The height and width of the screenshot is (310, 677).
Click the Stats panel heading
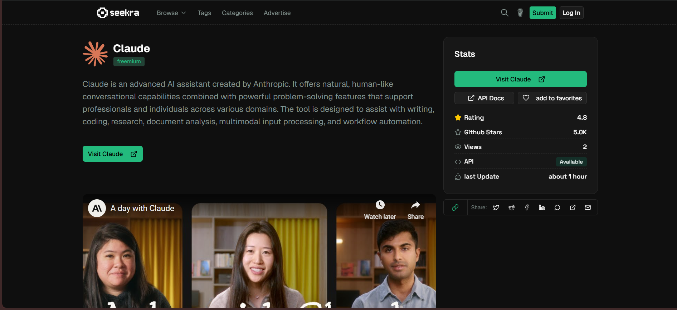click(465, 54)
